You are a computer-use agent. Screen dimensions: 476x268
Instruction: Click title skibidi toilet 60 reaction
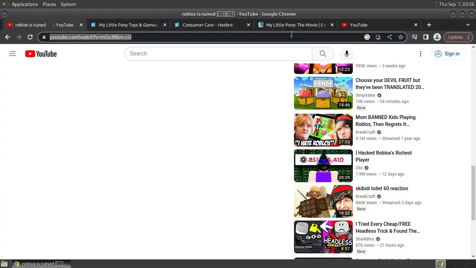pyautogui.click(x=382, y=188)
